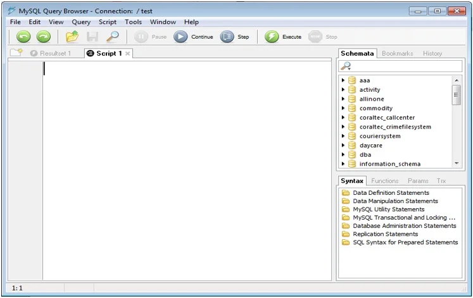Click the dba database icon
Viewport: 473px width, 298px height.
coord(351,154)
